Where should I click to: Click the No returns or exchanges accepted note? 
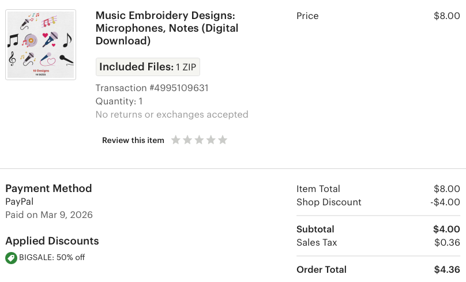pyautogui.click(x=172, y=115)
